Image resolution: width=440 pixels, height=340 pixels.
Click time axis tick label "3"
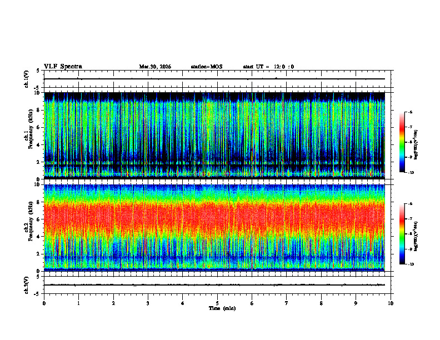point(148,303)
